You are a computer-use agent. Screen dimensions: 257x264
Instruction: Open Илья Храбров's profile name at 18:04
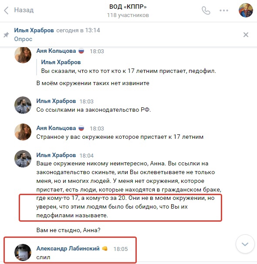[x=56, y=155]
